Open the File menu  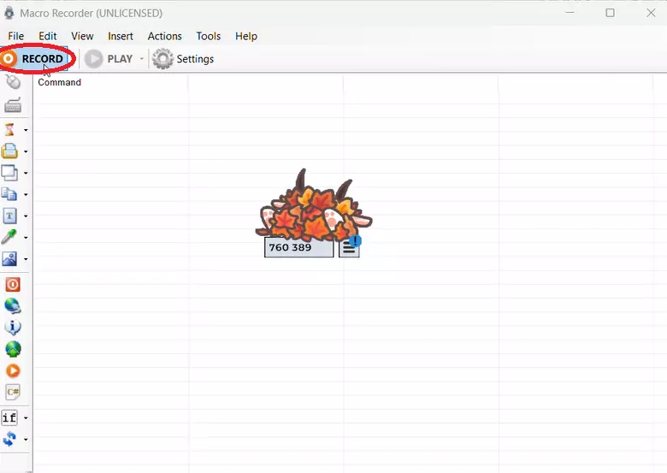pyautogui.click(x=15, y=36)
